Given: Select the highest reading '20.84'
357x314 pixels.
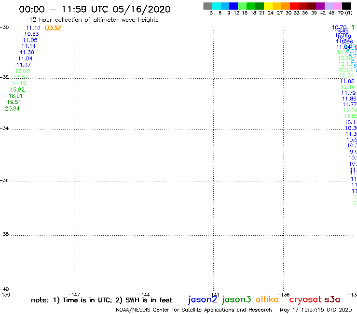Looking at the screenshot, I should [x=13, y=109].
